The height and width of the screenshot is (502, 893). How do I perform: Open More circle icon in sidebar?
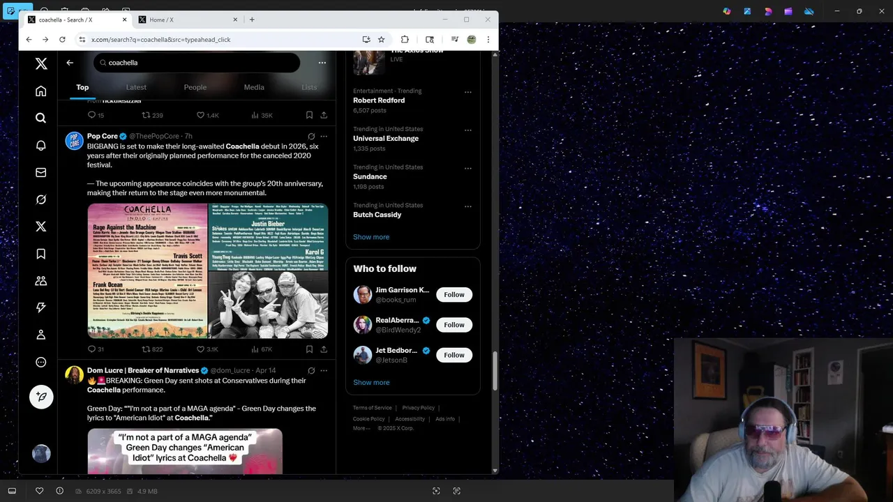pos(41,362)
